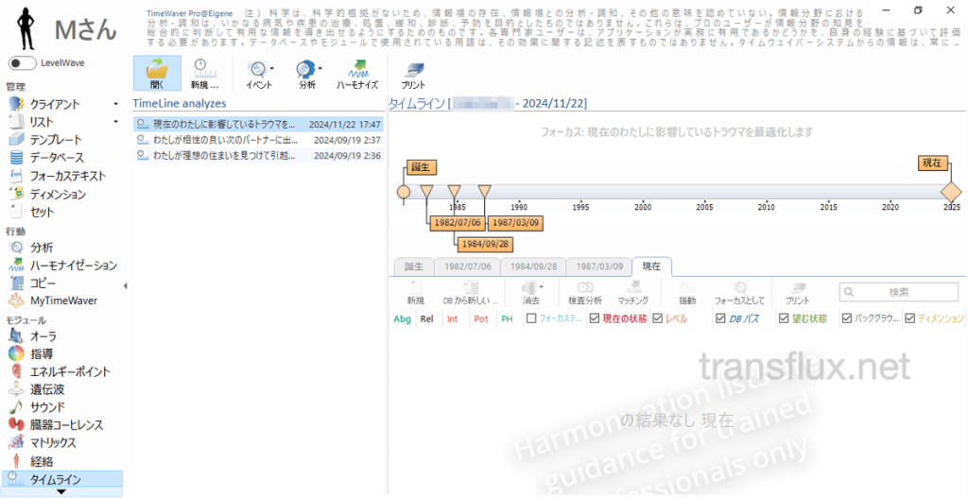Click the top プリント toolbar icon
The image size is (968, 498).
click(413, 74)
